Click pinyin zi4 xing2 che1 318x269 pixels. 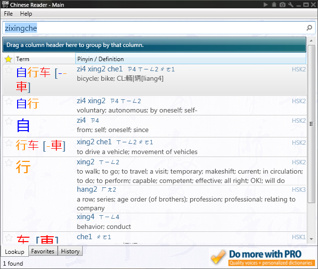click(100, 69)
